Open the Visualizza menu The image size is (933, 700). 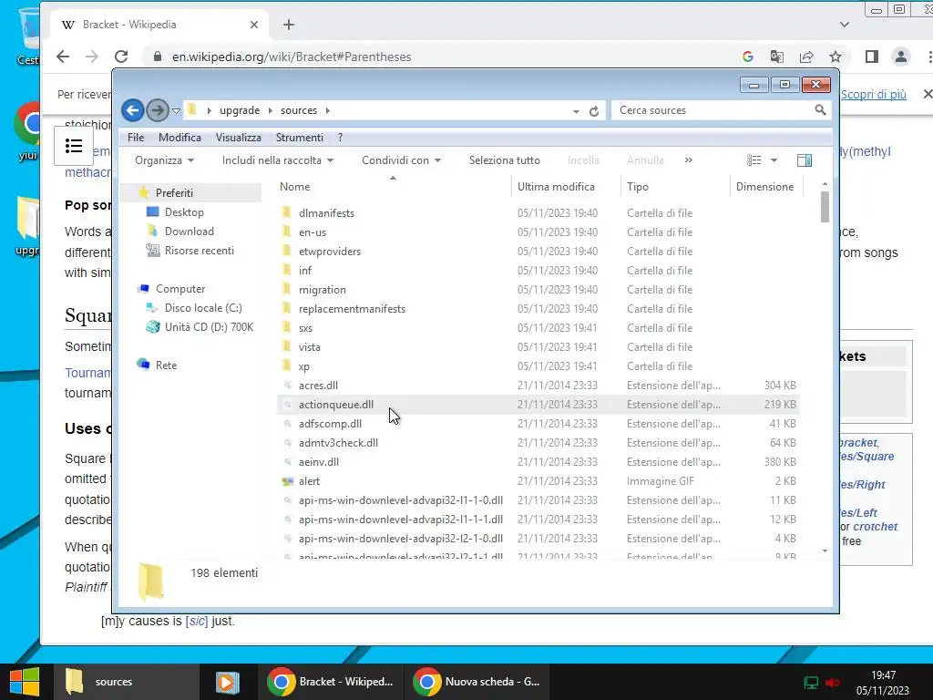pos(239,138)
